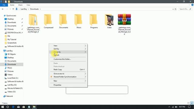Select Network in navigation pane
Screen dimensions: 194x109
9,96
